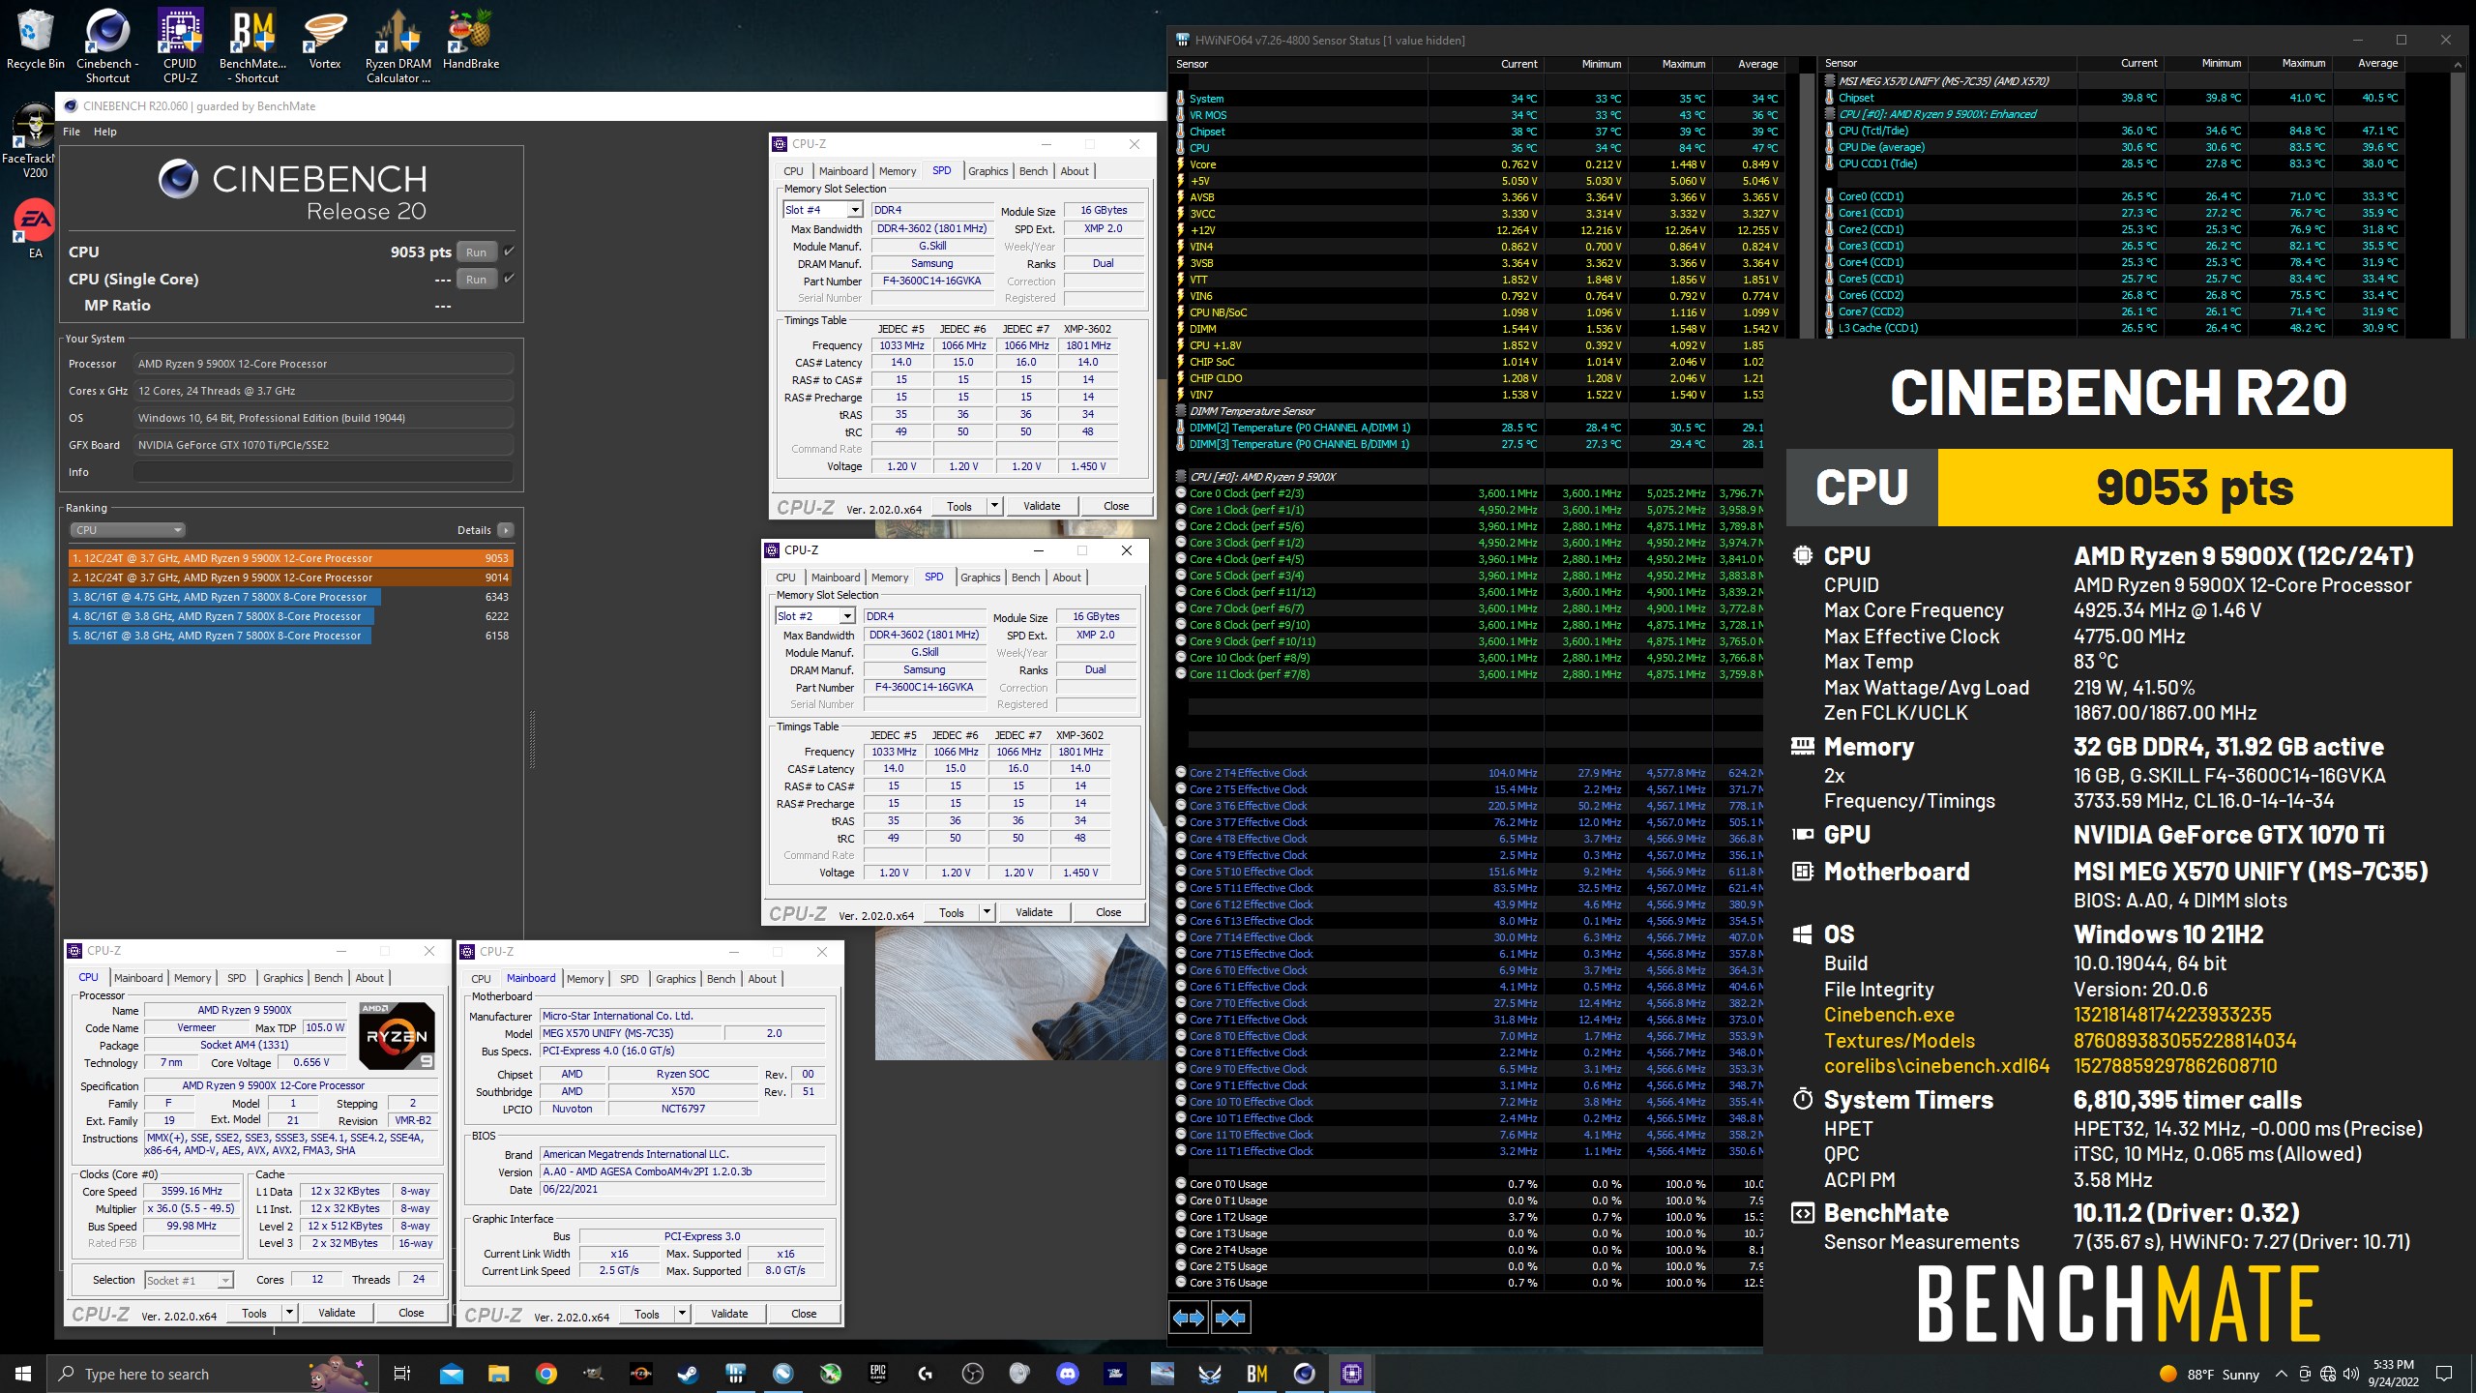Open Steam from the taskbar
Screen dimensions: 2476x1393
[688, 1374]
